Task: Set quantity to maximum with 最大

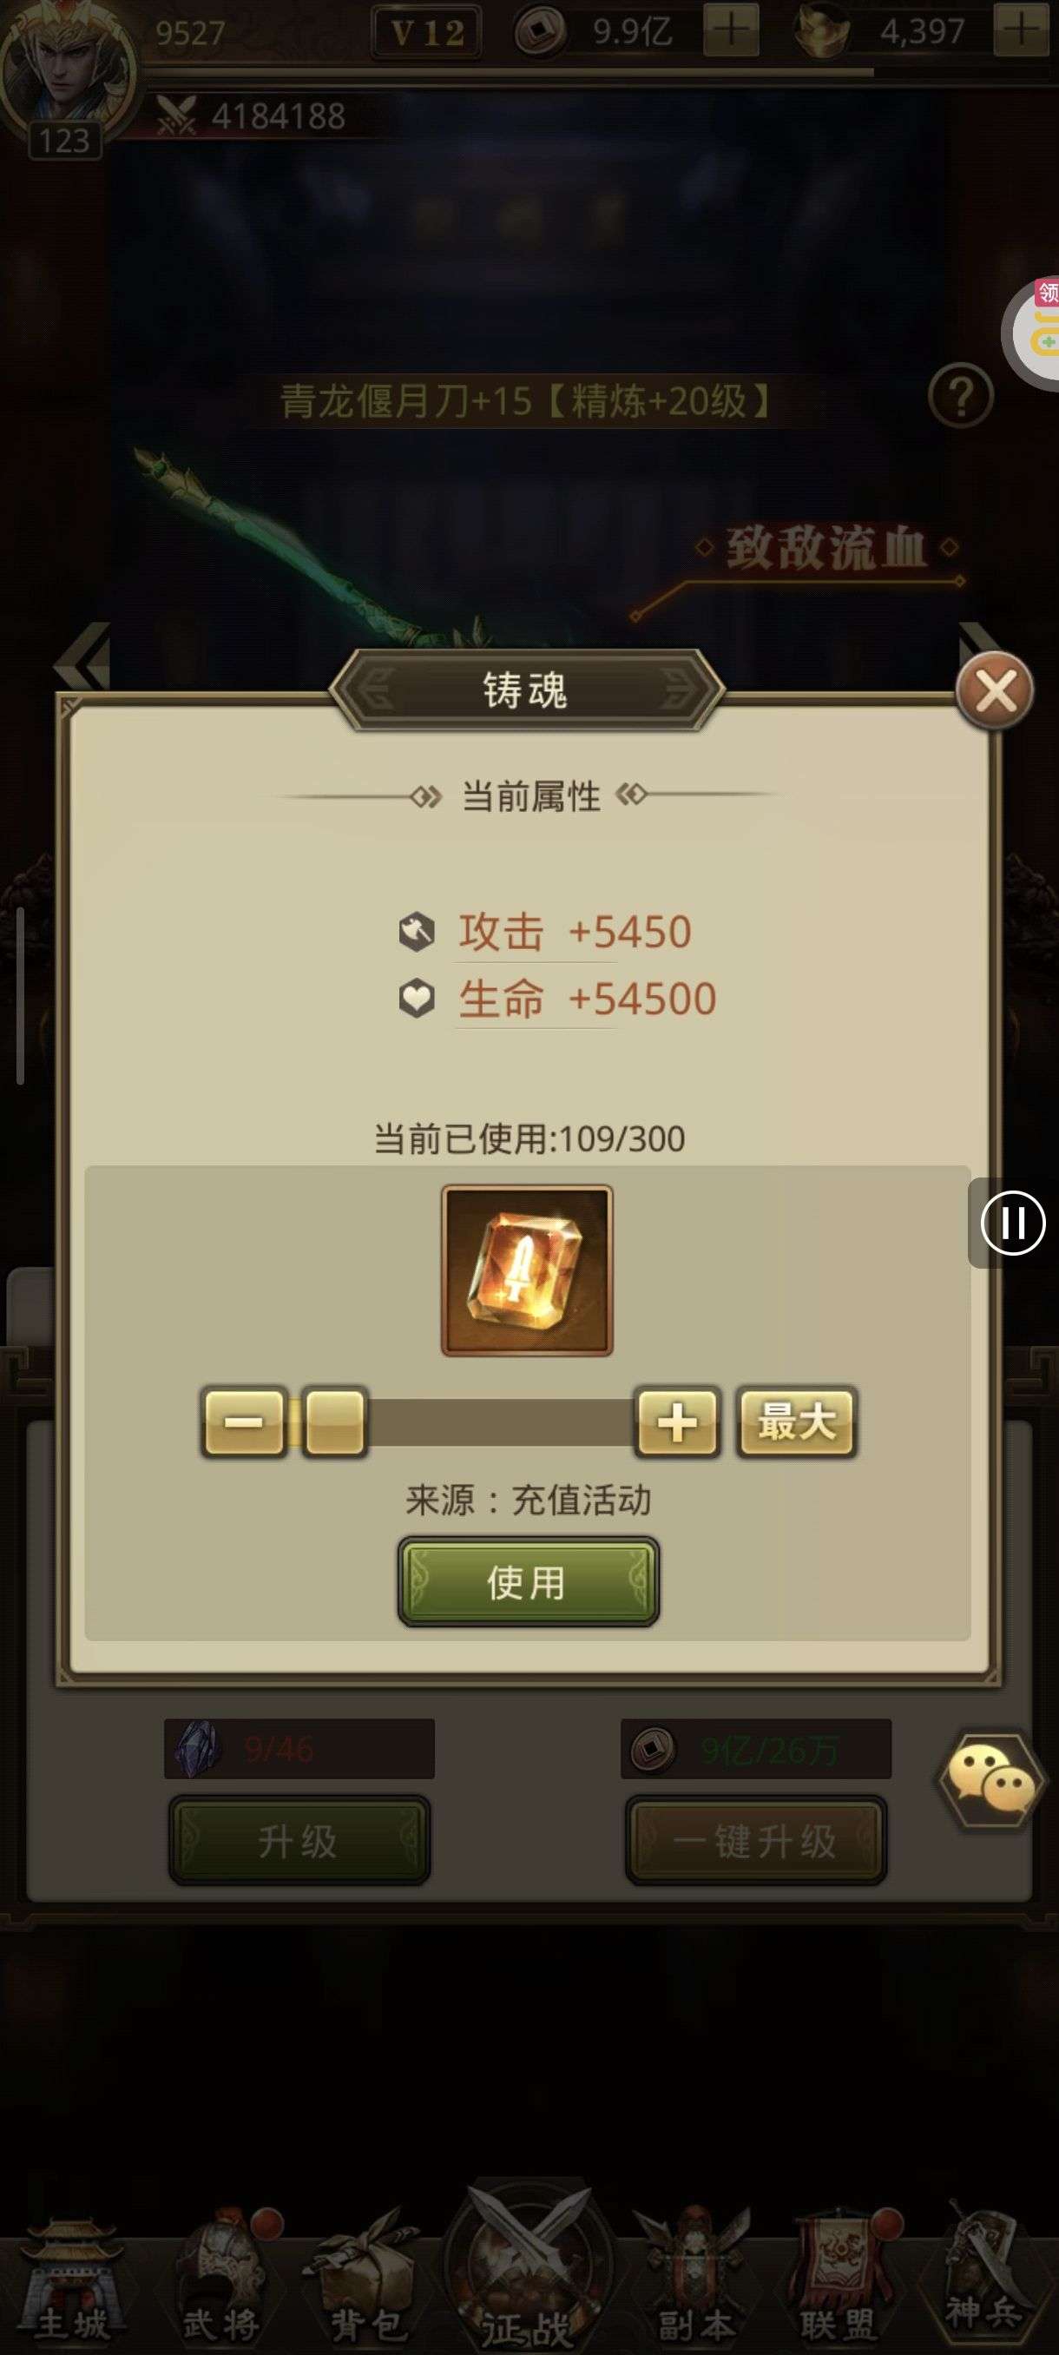Action: point(797,1422)
